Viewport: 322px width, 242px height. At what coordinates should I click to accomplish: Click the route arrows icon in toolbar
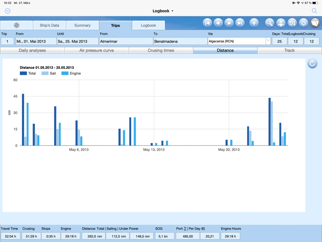(292, 23)
